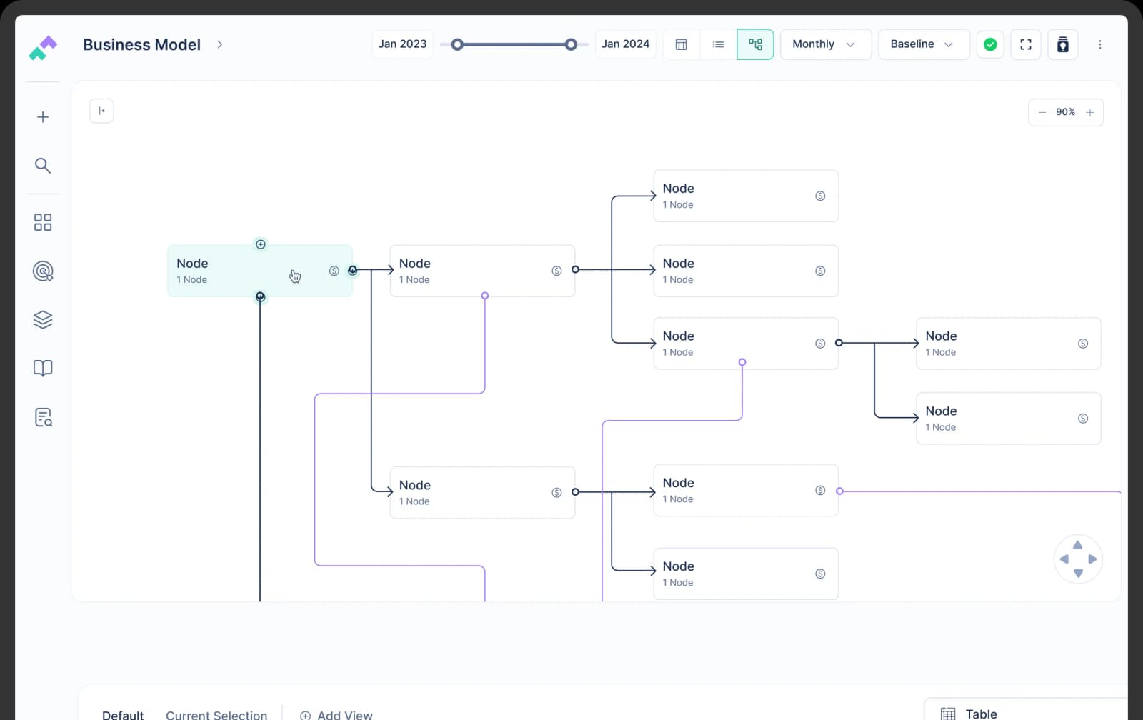Open the dashboard grid icon in the sidebar
Screen dimensions: 1143x720
point(43,222)
